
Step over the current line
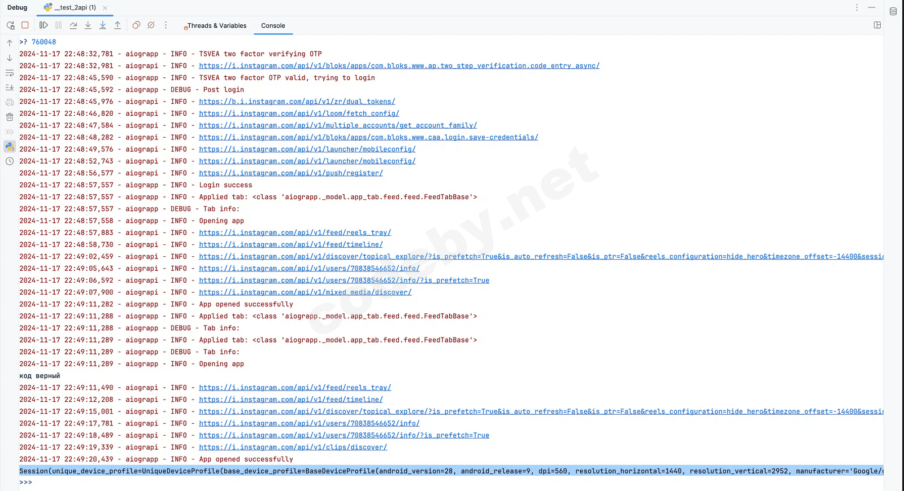pyautogui.click(x=73, y=25)
